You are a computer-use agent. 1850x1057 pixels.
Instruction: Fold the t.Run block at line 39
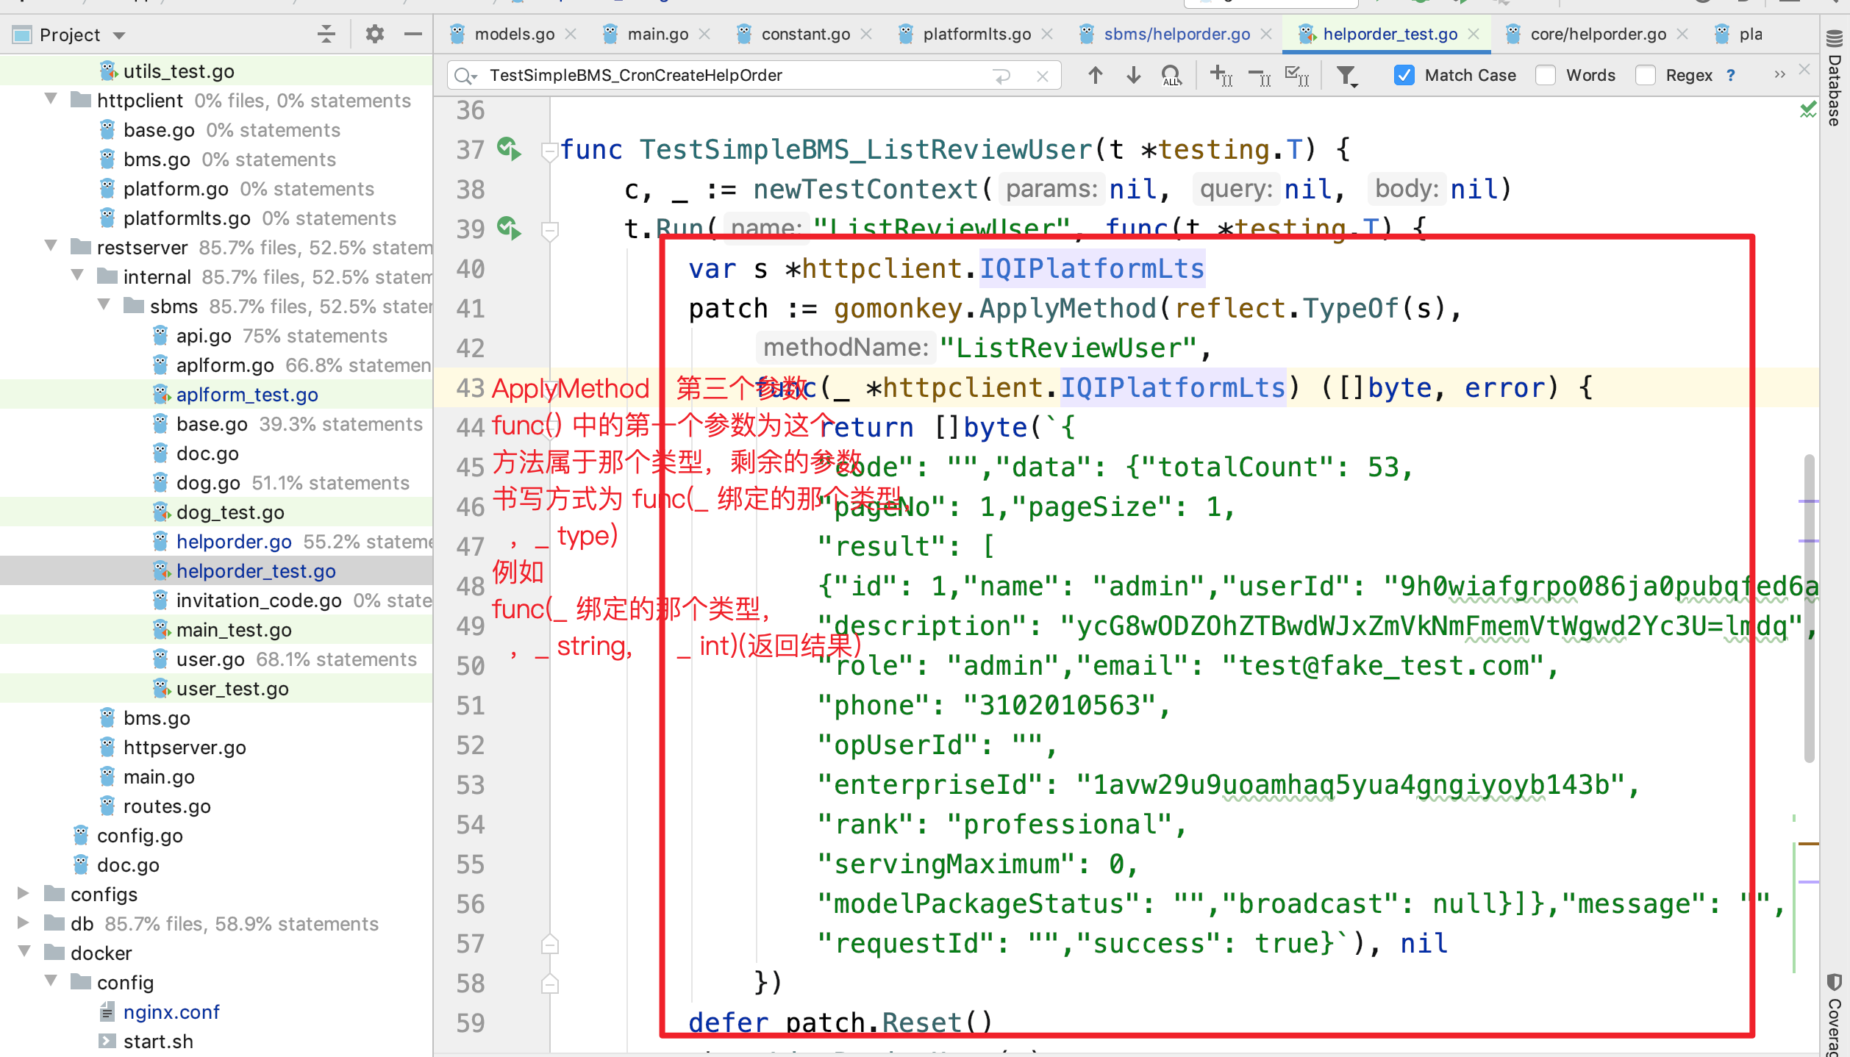tap(549, 230)
